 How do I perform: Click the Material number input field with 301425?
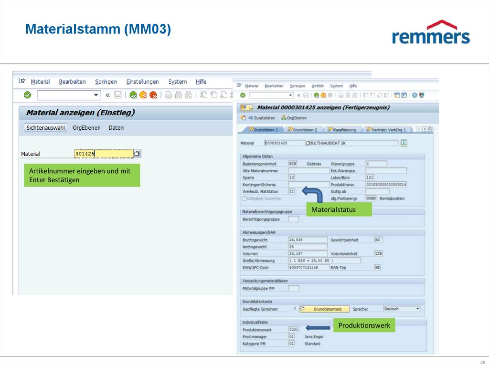coord(103,154)
